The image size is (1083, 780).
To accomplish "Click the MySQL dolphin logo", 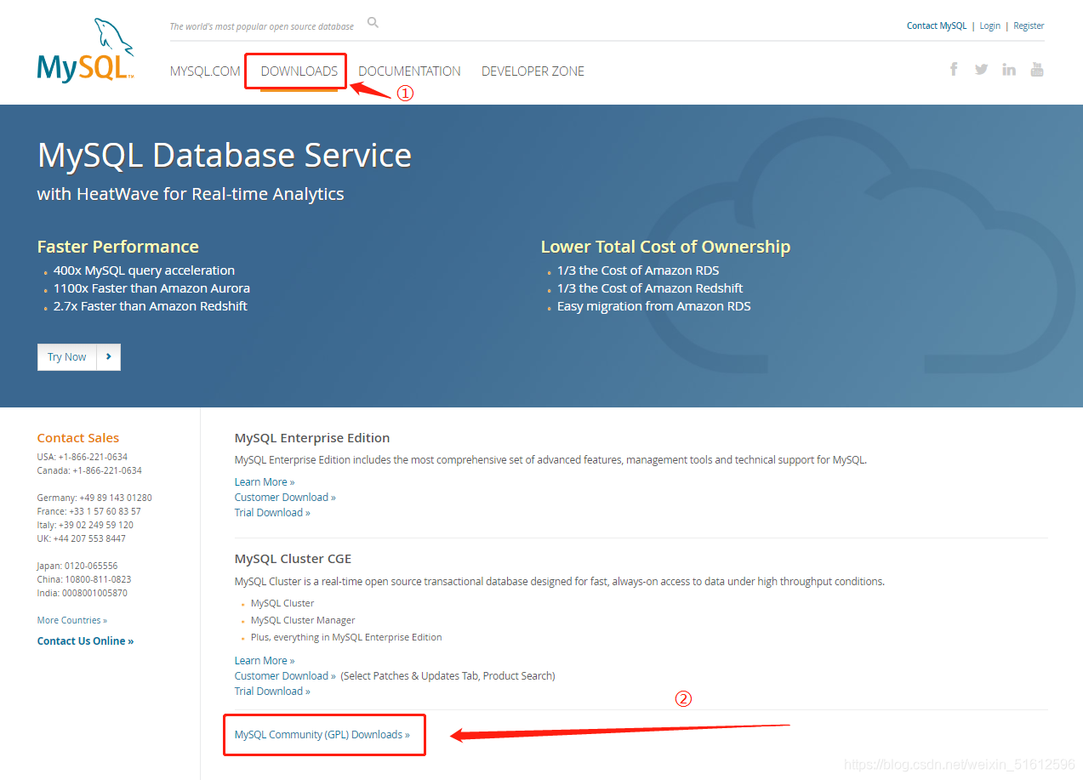I will (x=85, y=50).
